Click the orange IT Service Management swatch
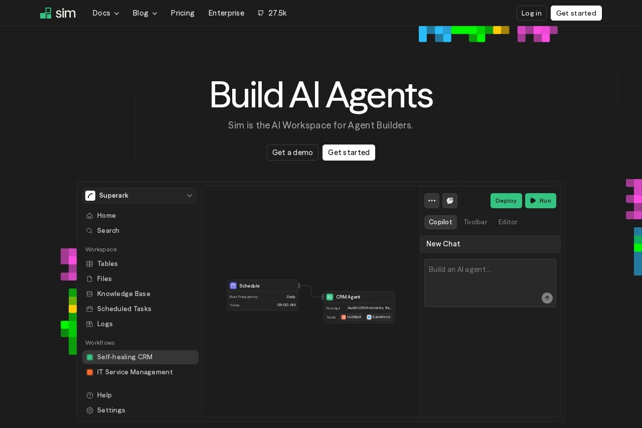This screenshot has width=642, height=428. coord(90,372)
